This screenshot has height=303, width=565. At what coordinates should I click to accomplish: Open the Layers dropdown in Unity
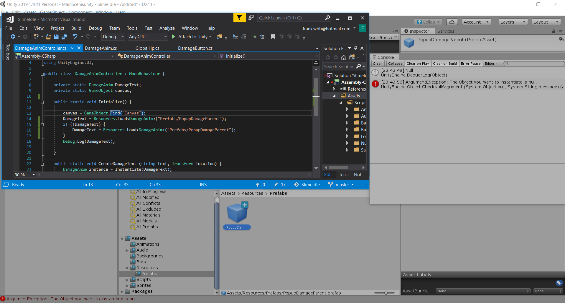coord(513,22)
